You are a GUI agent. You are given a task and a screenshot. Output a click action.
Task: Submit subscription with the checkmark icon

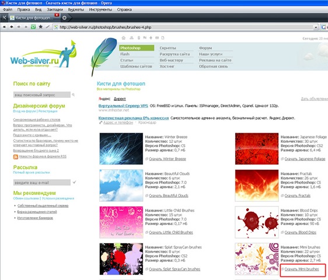(74, 183)
